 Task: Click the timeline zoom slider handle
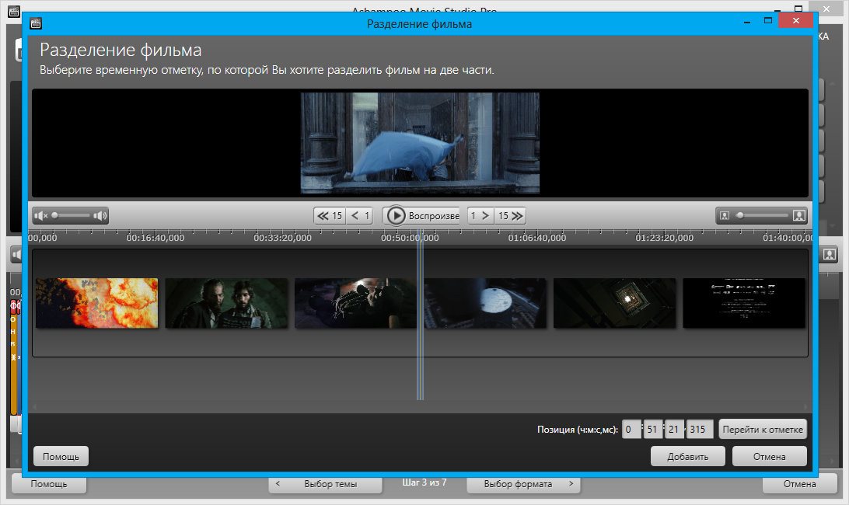739,215
